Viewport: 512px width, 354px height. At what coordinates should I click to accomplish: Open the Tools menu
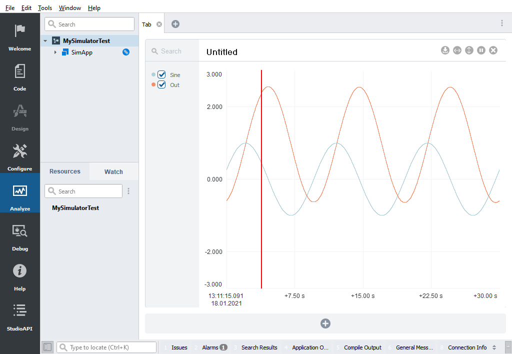point(45,8)
